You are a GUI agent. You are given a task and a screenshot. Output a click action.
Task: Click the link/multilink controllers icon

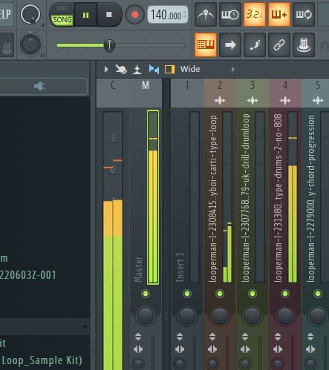(279, 45)
